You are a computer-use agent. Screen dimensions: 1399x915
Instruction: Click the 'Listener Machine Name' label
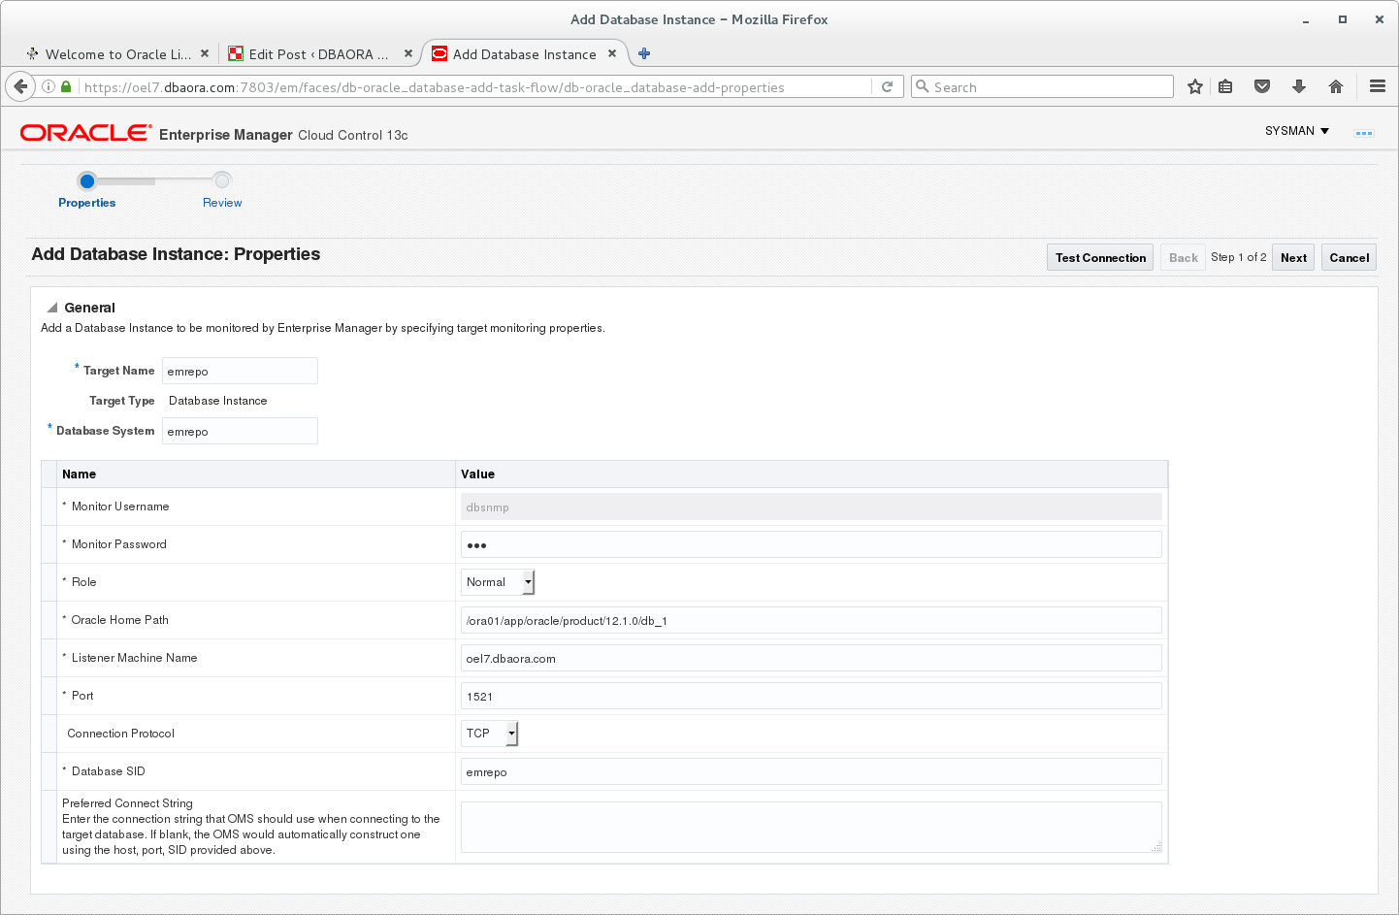click(x=134, y=658)
